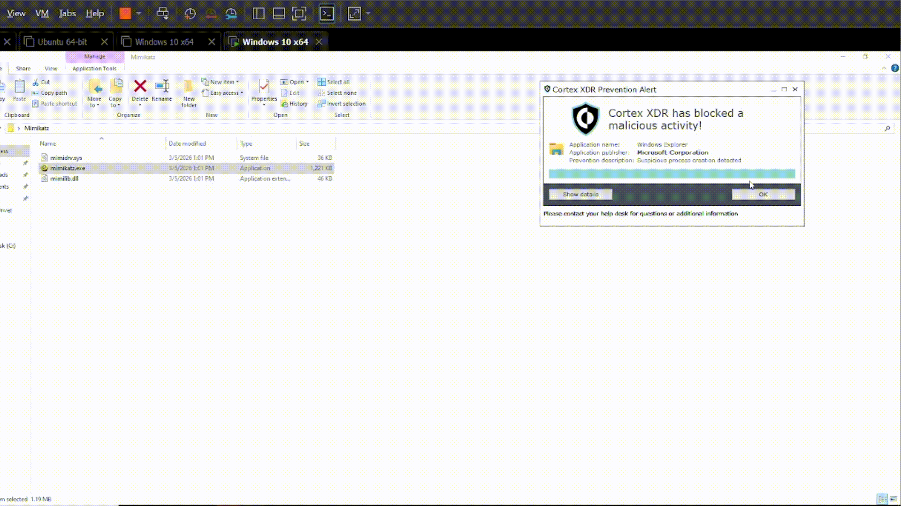The image size is (901, 506).
Task: Close the active Windows 10 x64 tab
Action: (x=319, y=42)
